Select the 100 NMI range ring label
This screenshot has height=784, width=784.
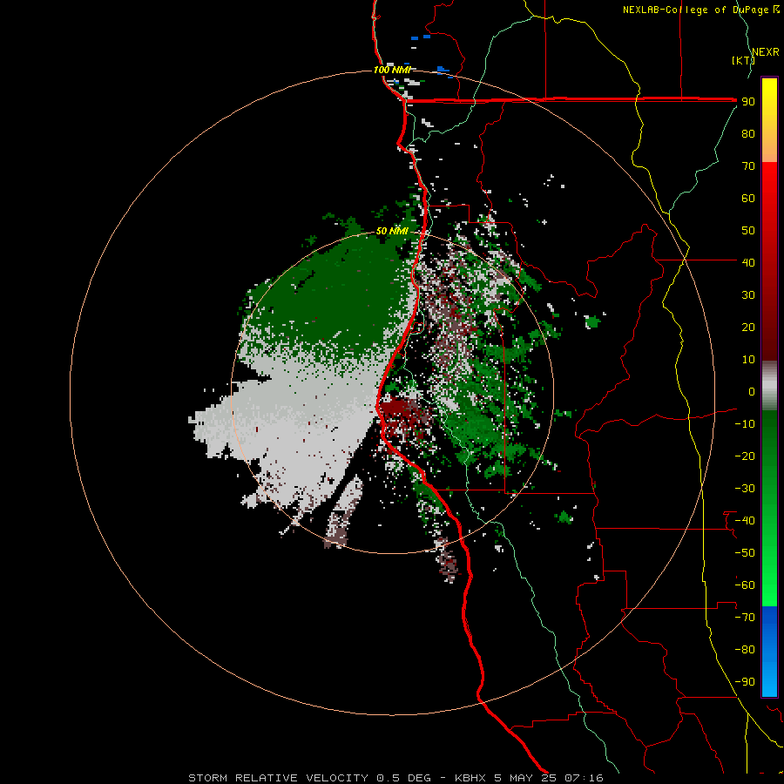tap(393, 70)
